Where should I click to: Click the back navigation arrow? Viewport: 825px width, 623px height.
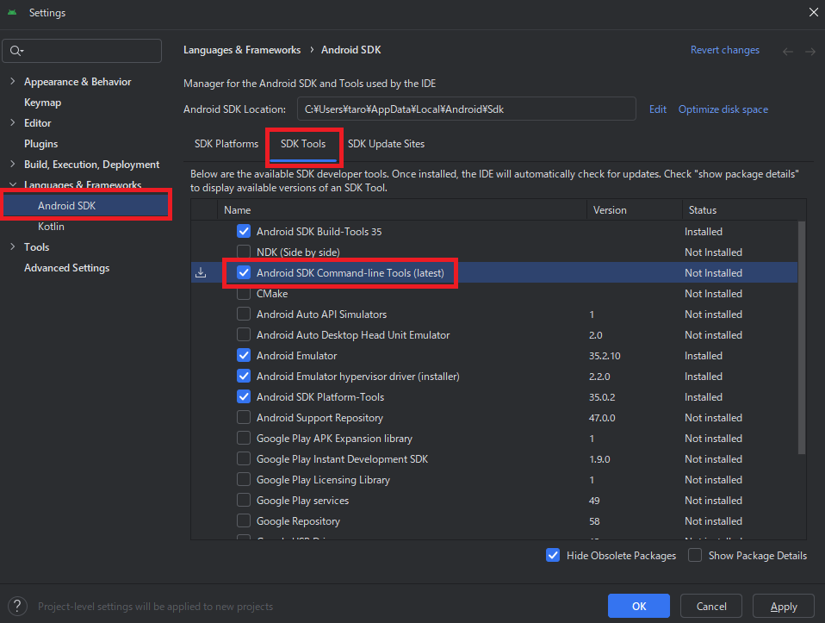(x=788, y=51)
